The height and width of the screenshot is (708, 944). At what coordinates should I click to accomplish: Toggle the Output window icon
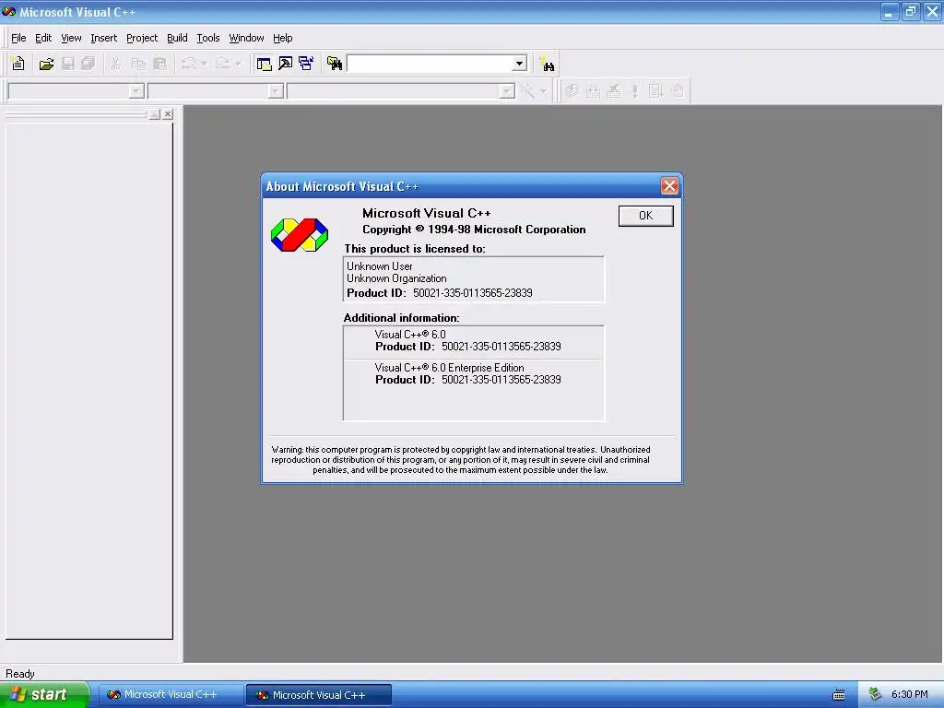tap(286, 64)
